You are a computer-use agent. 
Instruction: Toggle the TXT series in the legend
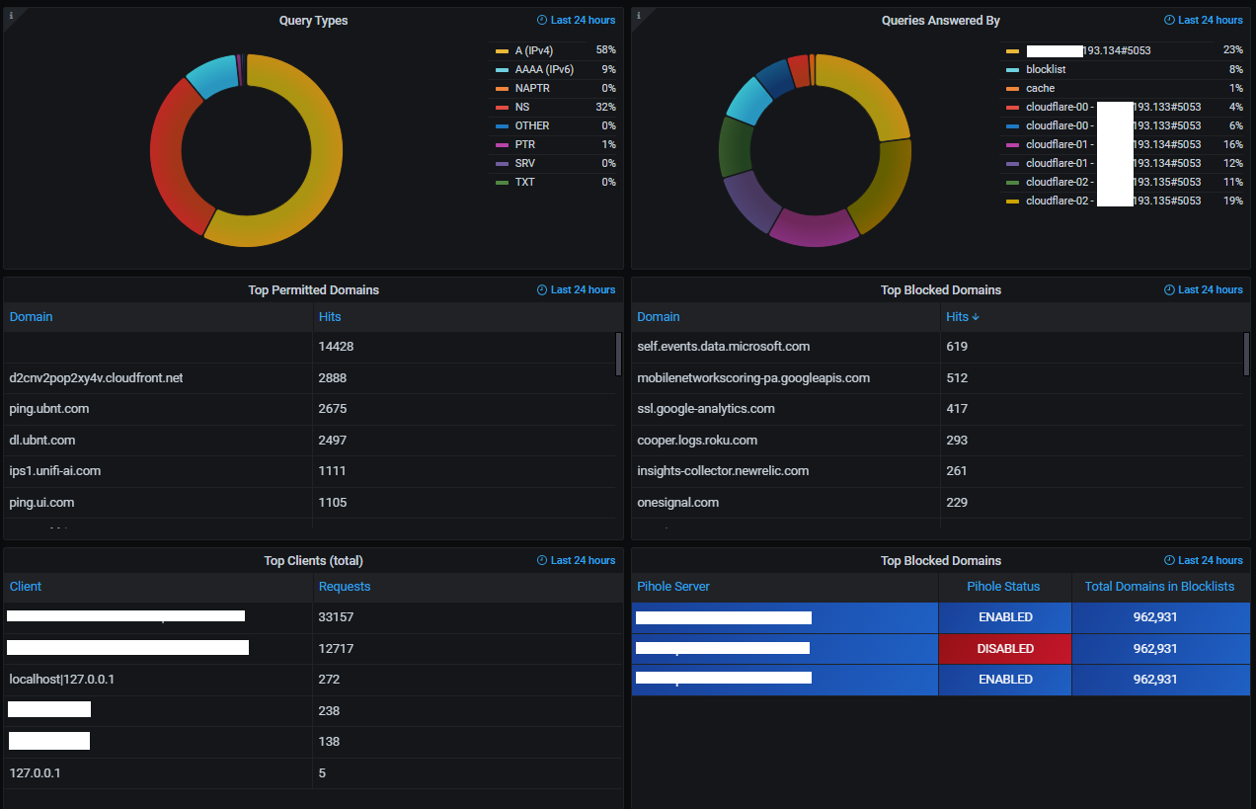pyautogui.click(x=524, y=182)
